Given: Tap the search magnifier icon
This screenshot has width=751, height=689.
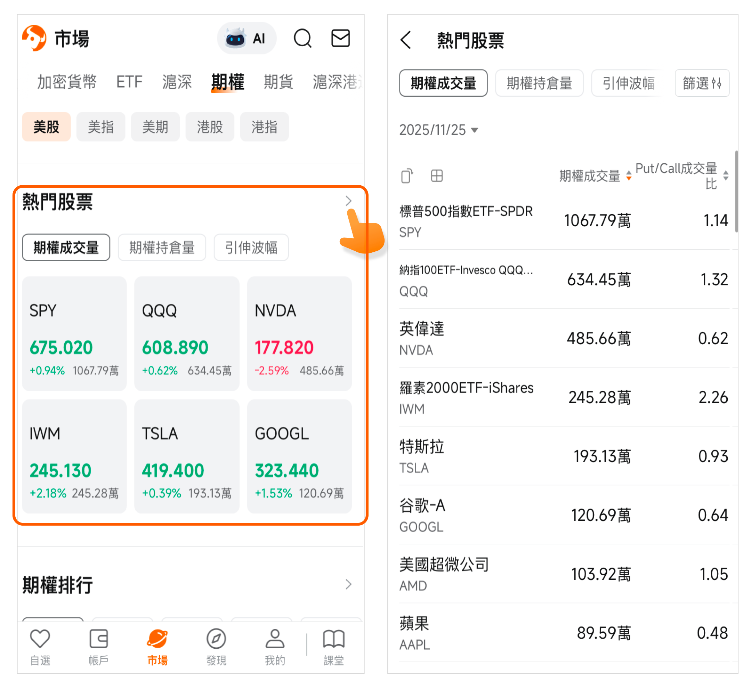Looking at the screenshot, I should [x=302, y=38].
